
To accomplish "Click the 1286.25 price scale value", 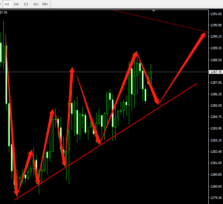I will tap(216, 94).
